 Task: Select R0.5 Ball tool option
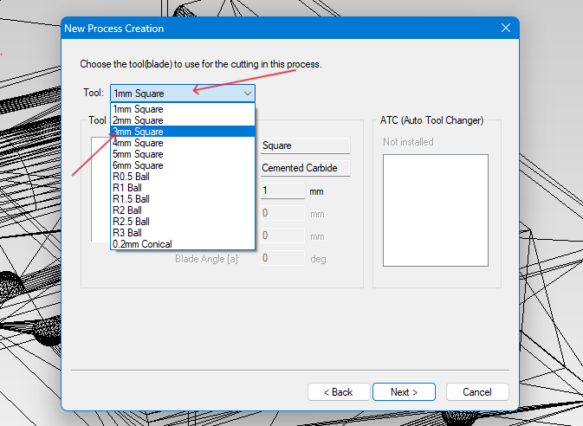[183, 177]
